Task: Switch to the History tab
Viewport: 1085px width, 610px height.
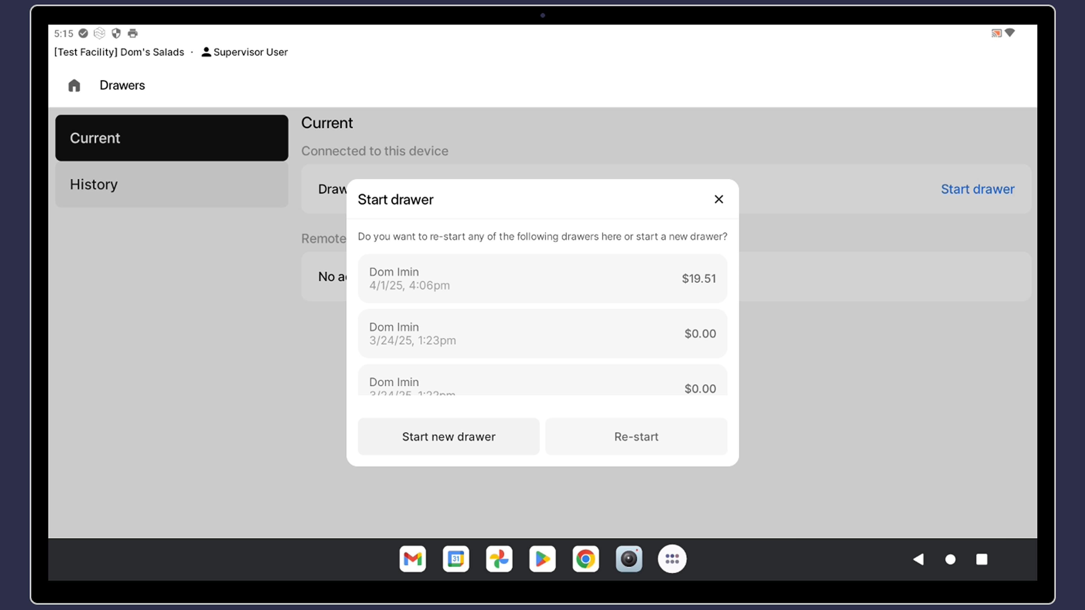Action: (172, 184)
